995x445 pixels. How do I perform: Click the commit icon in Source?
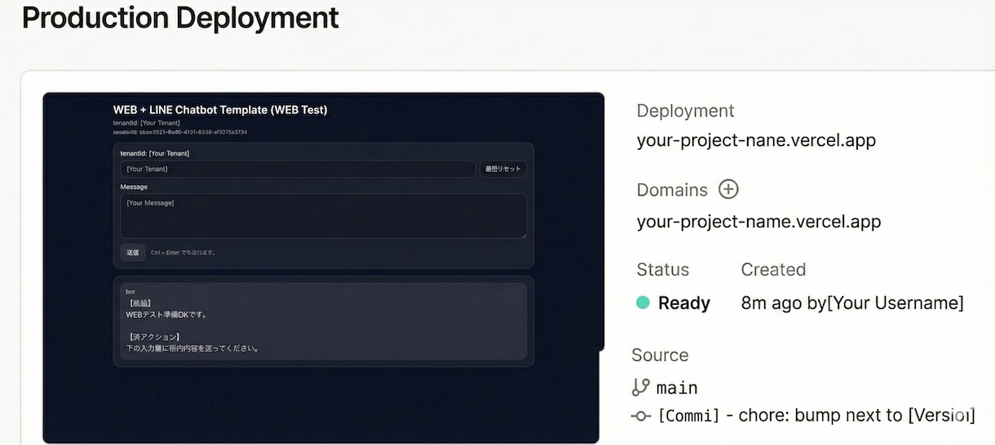[641, 416]
